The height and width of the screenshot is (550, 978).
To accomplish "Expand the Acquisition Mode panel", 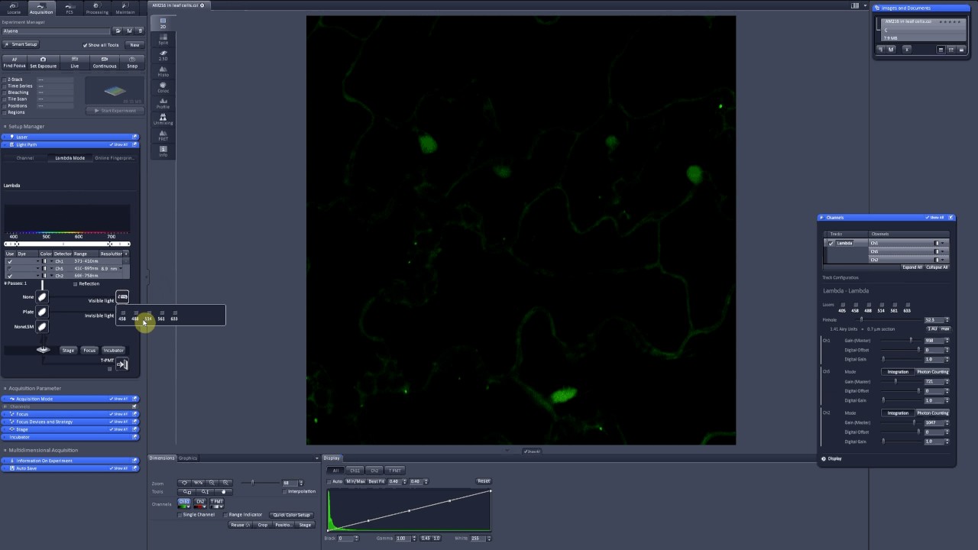I will (x=70, y=399).
